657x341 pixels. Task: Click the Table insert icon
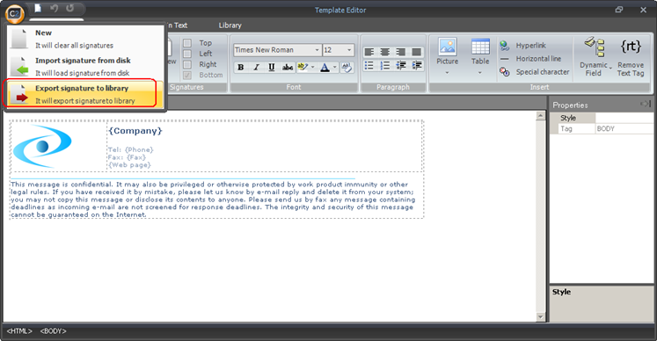(480, 47)
